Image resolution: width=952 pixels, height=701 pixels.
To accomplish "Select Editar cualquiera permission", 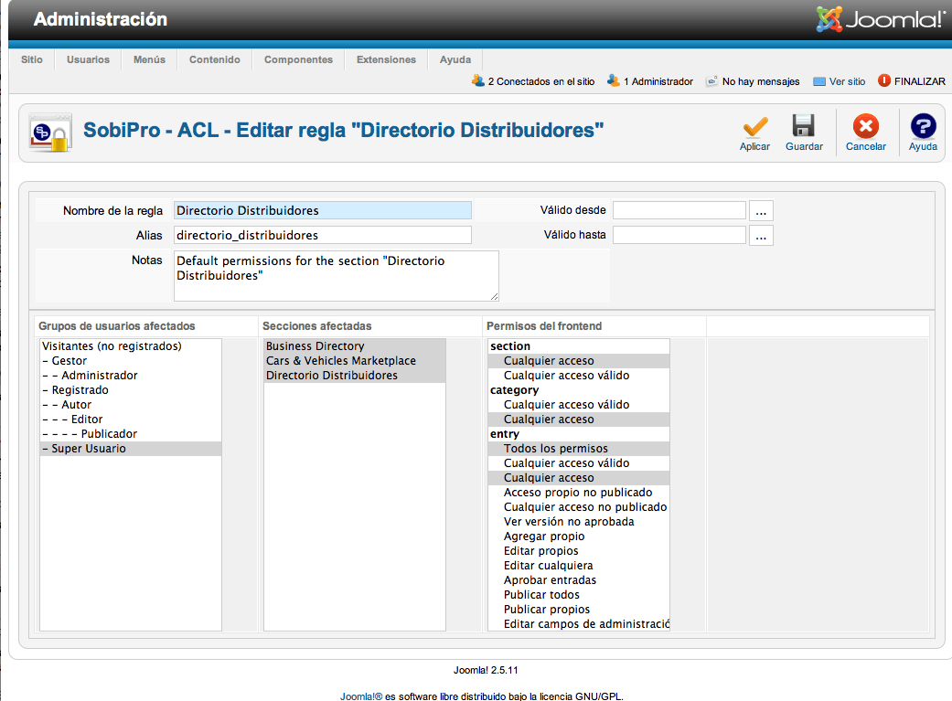I will tap(579, 565).
